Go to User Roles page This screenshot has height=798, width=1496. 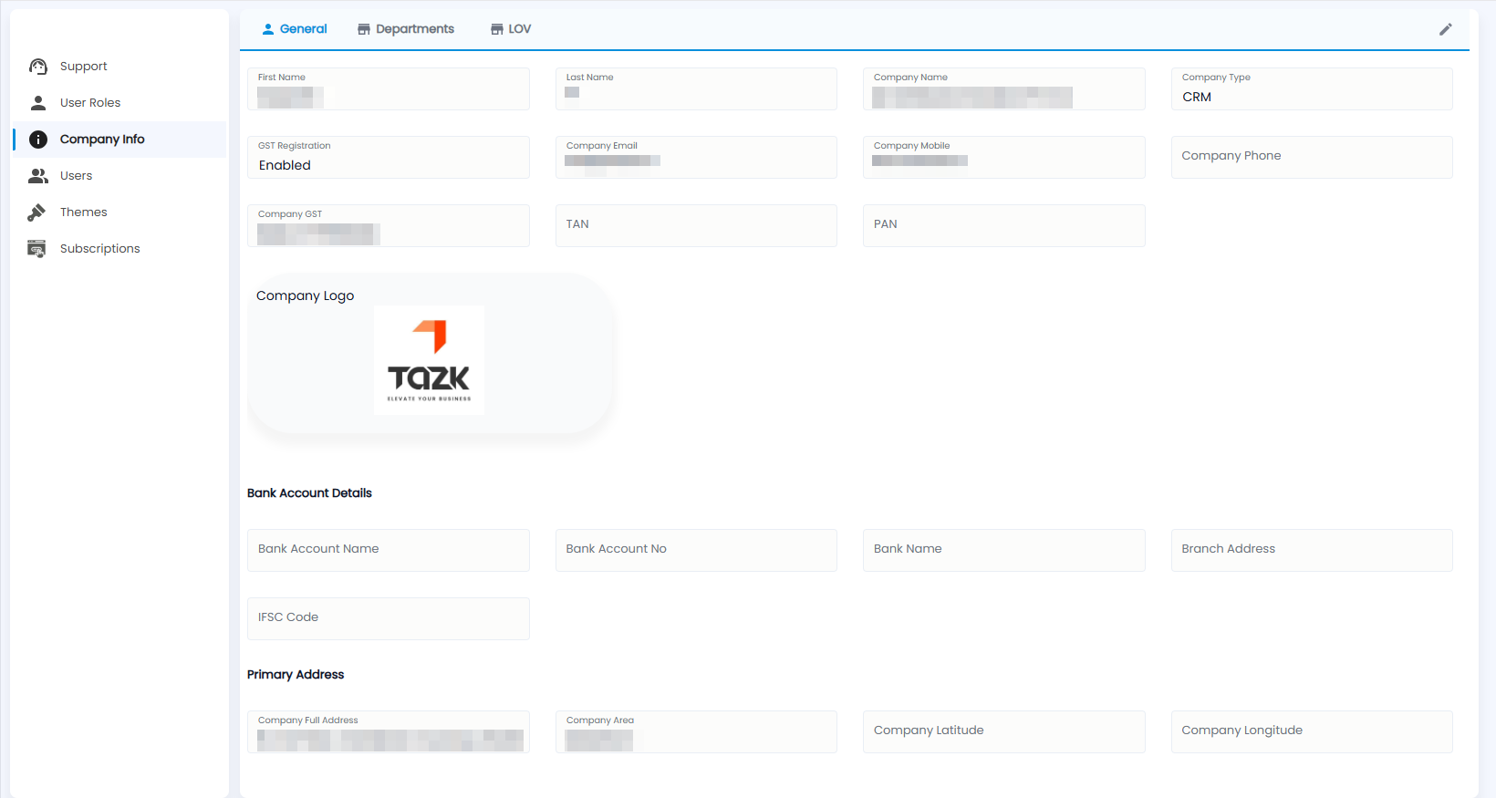pos(119,103)
